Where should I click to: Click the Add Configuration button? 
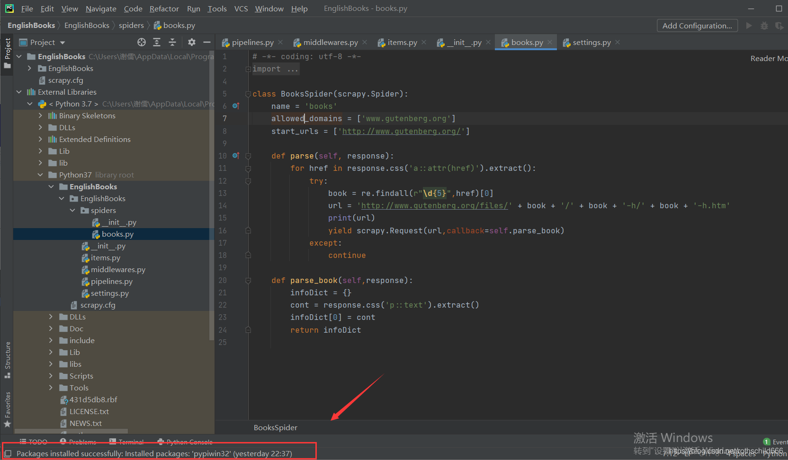pyautogui.click(x=697, y=26)
